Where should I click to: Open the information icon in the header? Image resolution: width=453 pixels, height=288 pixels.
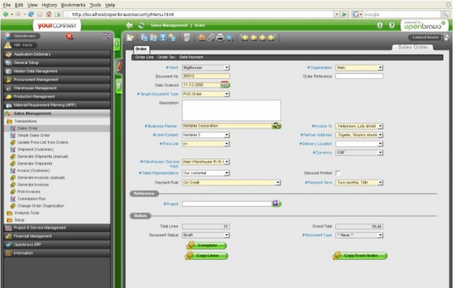tap(380, 25)
